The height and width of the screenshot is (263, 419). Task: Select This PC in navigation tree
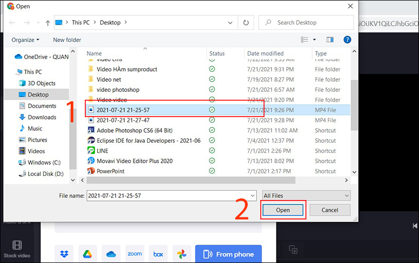tap(29, 72)
